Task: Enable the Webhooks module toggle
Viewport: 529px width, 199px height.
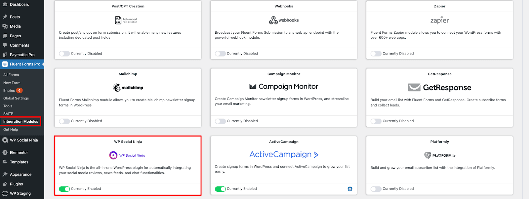Action: [x=220, y=54]
